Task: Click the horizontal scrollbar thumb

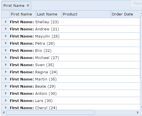Action: (x=50, y=112)
